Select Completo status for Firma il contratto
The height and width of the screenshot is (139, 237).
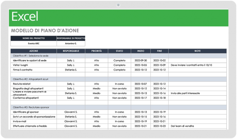pyautogui.click(x=120, y=70)
